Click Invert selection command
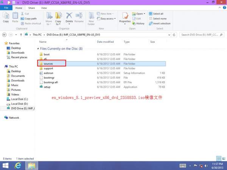227x170 pixels. (x=160, y=23)
